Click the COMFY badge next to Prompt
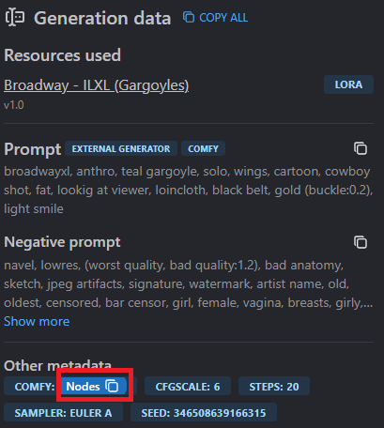384x428 pixels. [x=203, y=148]
